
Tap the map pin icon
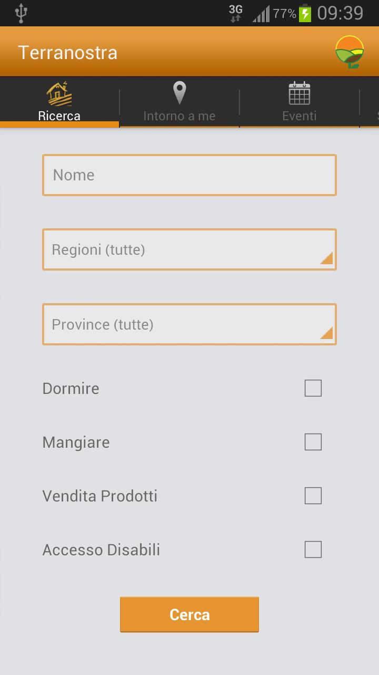tap(179, 93)
